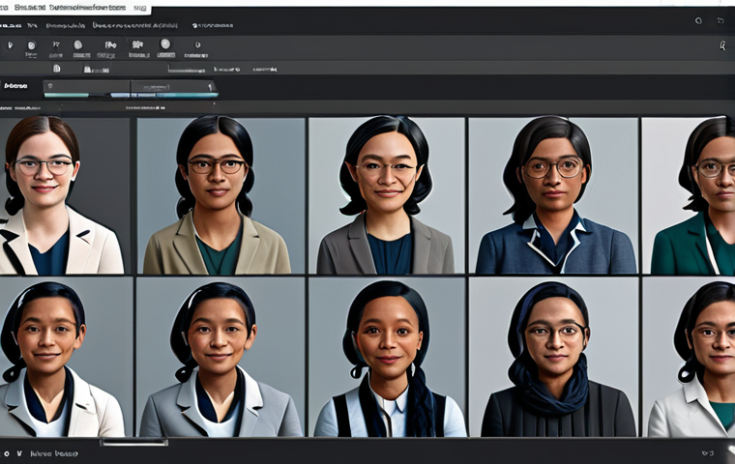This screenshot has height=464, width=735.
Task: Click the blue progress bar segment under second field
Action: [x=164, y=95]
